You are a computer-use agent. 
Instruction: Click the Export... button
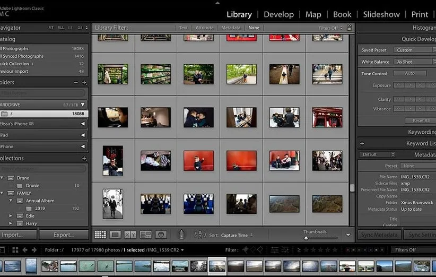click(x=64, y=235)
